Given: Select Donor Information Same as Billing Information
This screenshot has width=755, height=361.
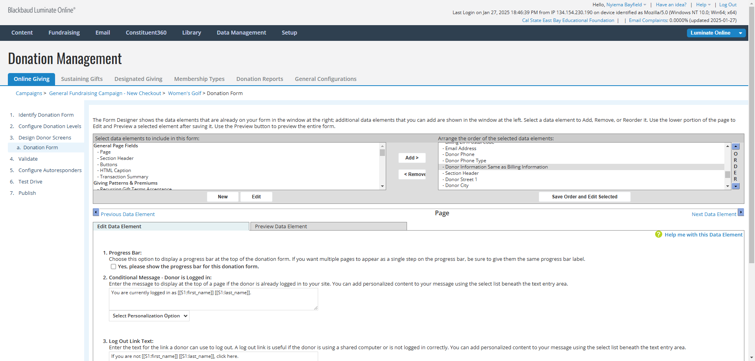Looking at the screenshot, I should [x=581, y=167].
